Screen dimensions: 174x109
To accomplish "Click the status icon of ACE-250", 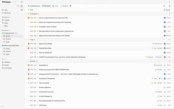I will pos(38,22).
